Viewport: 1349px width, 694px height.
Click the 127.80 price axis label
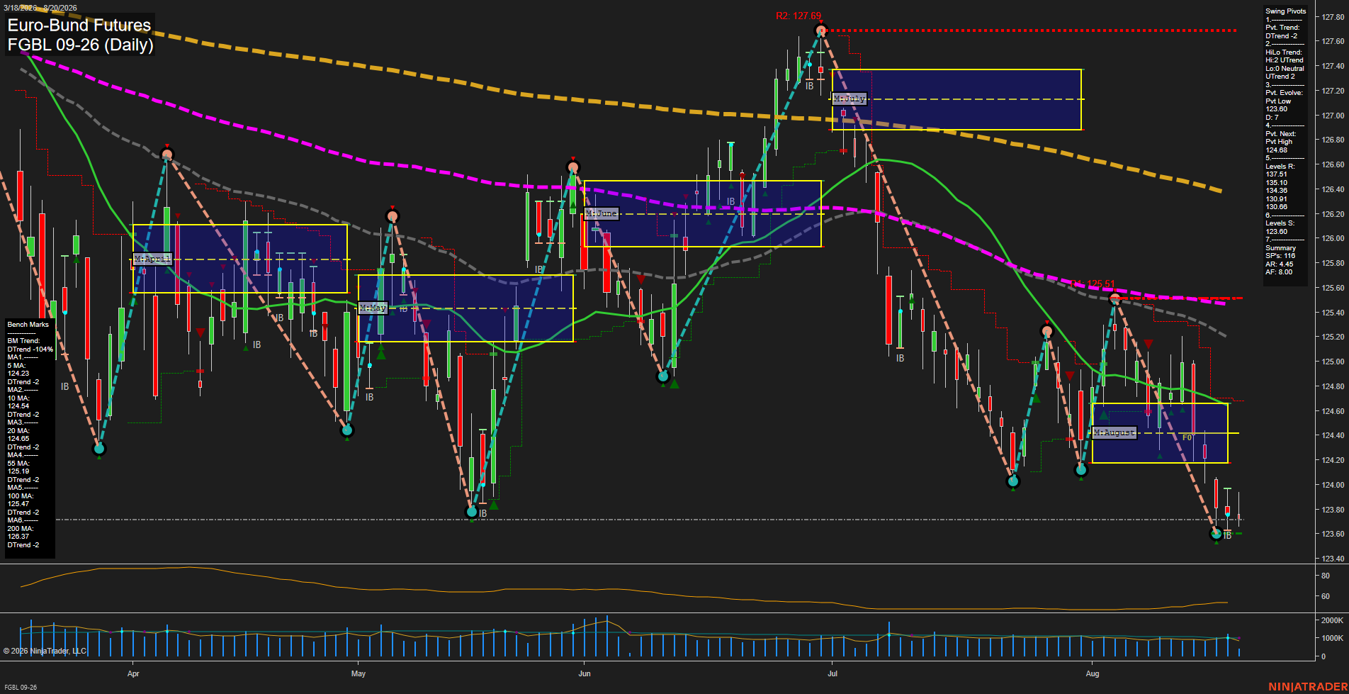point(1333,17)
